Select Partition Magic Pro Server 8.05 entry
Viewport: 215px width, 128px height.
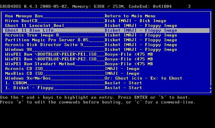pos(106,40)
